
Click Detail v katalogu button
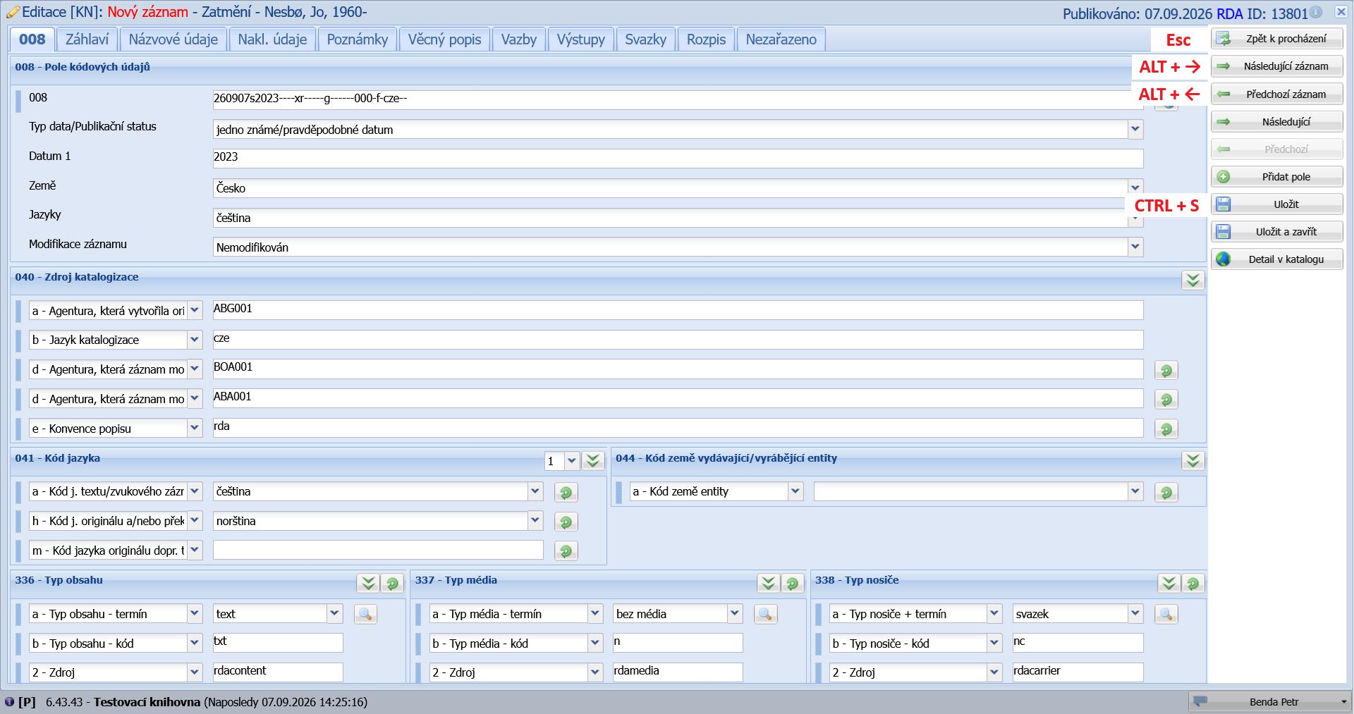[x=1277, y=259]
